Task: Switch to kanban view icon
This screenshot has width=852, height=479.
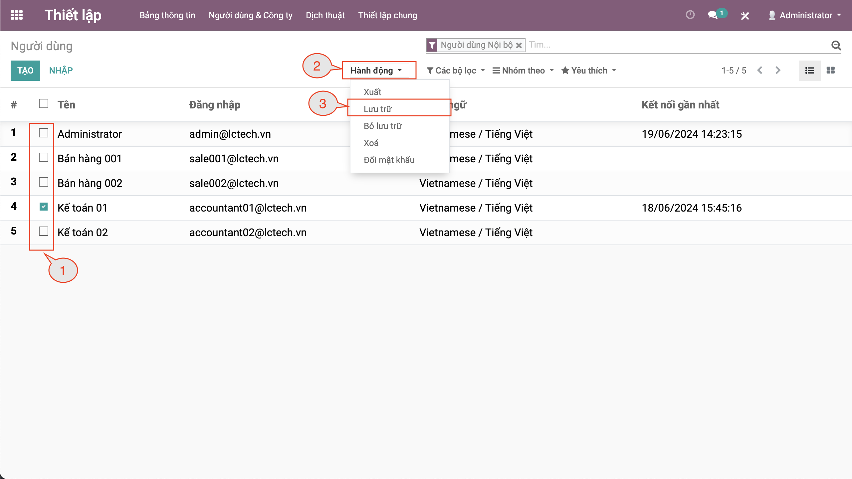Action: coord(831,71)
